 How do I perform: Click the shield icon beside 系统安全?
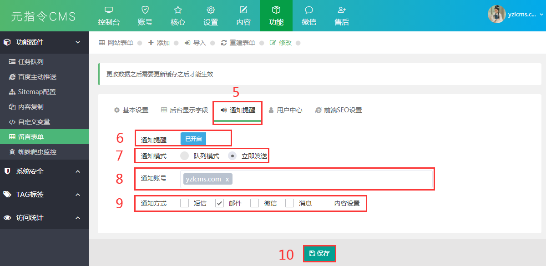(7, 171)
